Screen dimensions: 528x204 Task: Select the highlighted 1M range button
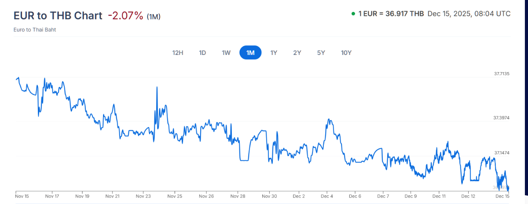coord(250,53)
